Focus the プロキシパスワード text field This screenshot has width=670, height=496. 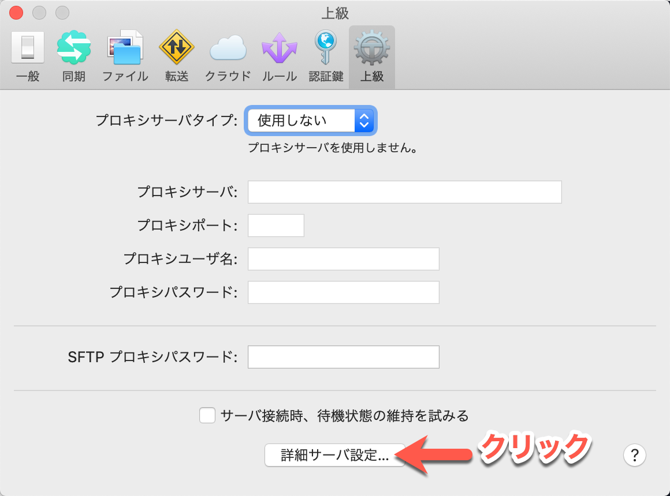tap(344, 292)
